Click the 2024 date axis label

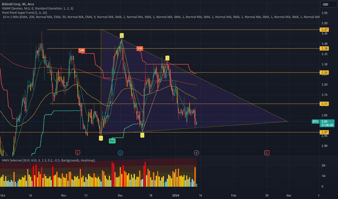click(x=176, y=195)
